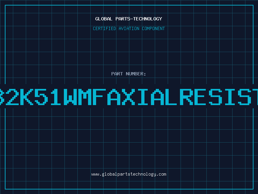
Task: Click the large part number string
Action: (129, 97)
